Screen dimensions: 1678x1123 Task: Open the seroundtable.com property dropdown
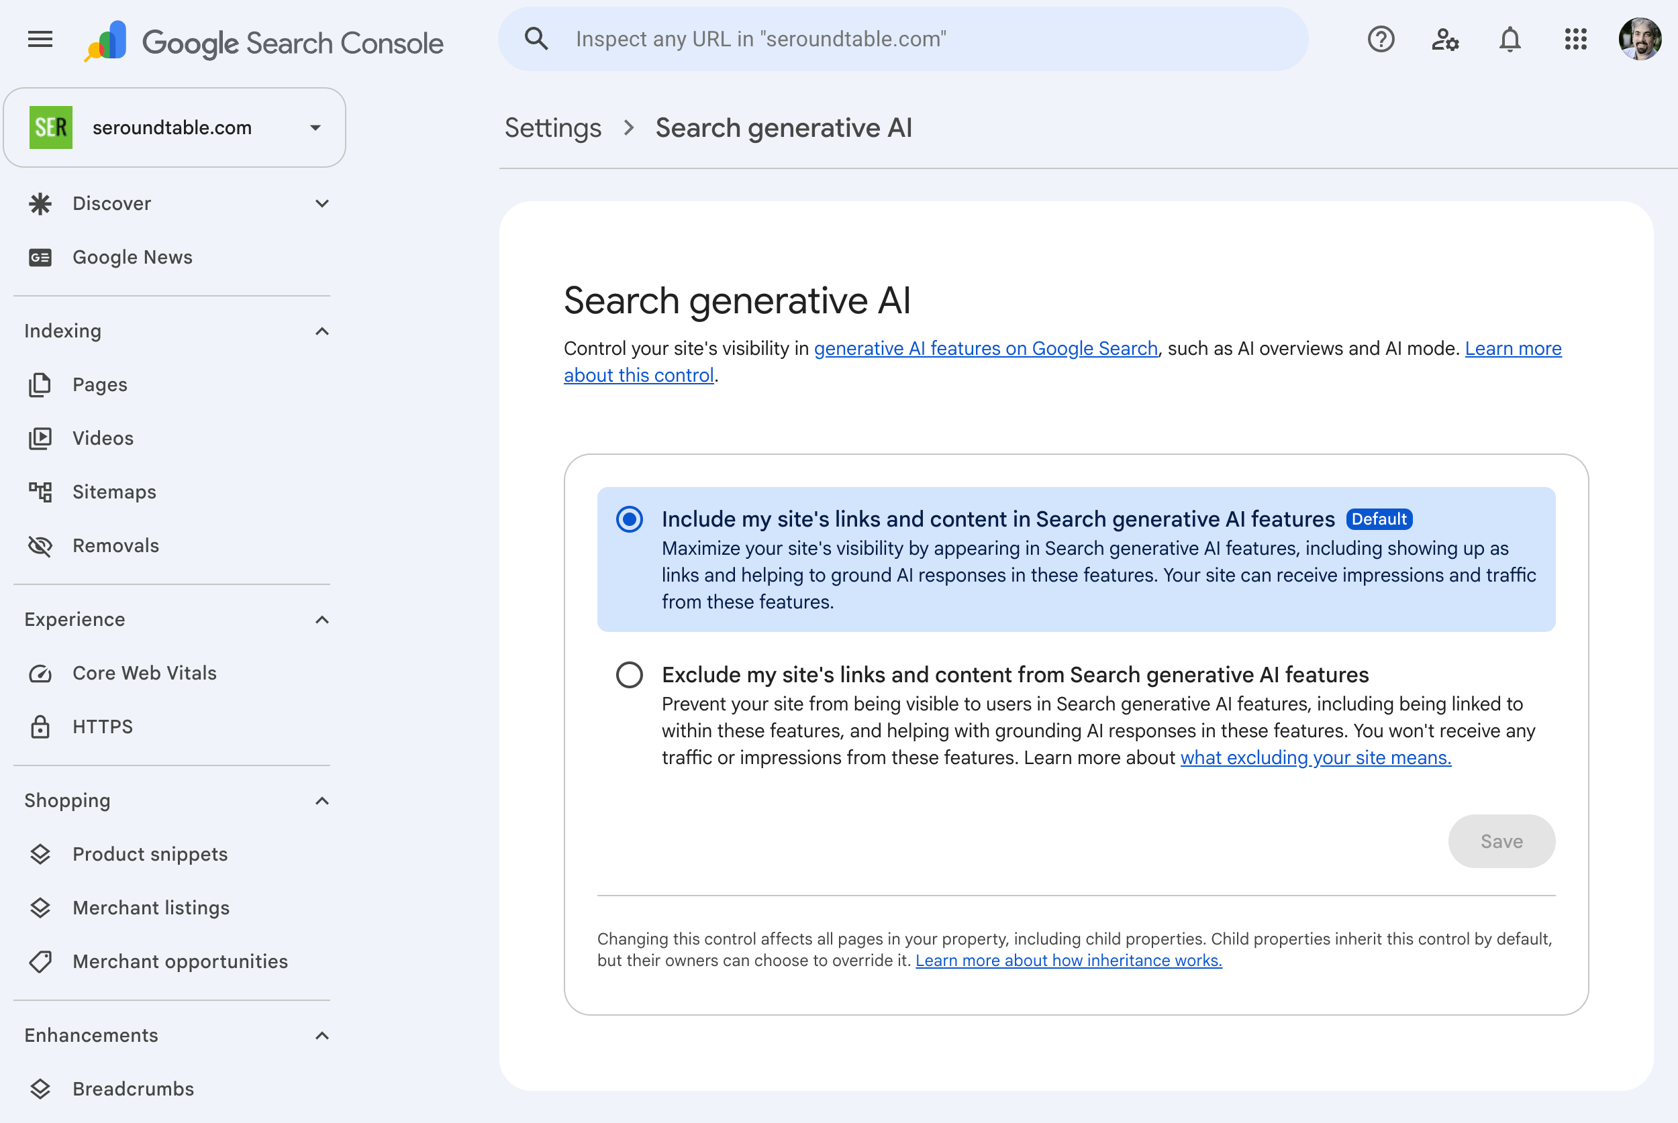tap(175, 127)
